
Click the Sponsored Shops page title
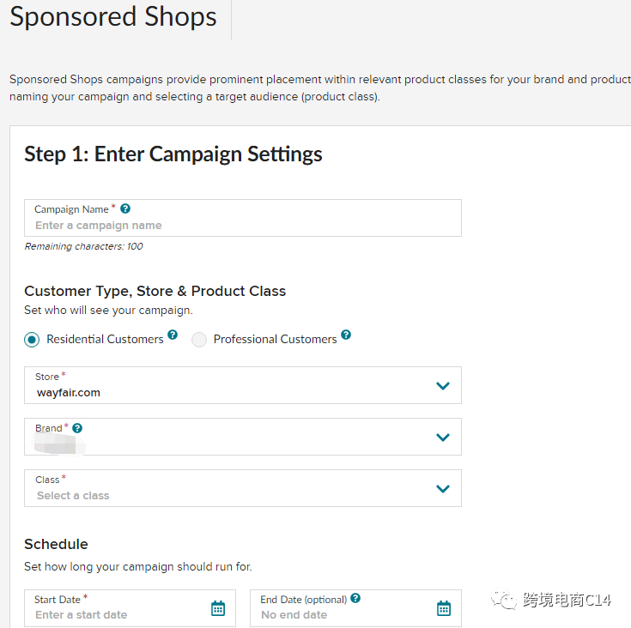(113, 17)
